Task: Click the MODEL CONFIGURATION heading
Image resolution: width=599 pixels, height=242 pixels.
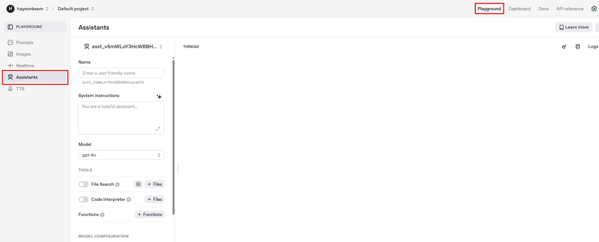Action: click(x=103, y=236)
